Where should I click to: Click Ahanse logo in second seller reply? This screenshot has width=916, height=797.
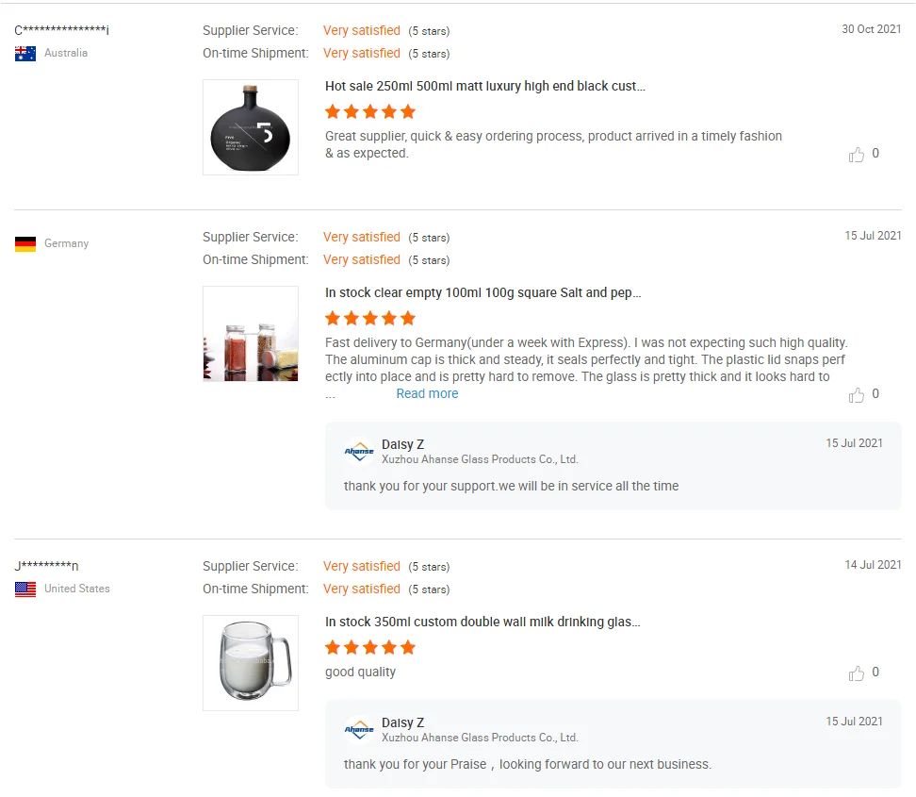(359, 730)
